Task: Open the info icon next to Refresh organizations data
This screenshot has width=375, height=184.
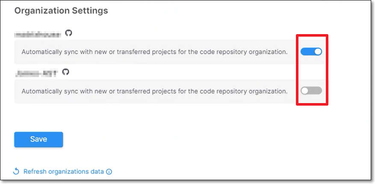Action: 109,172
